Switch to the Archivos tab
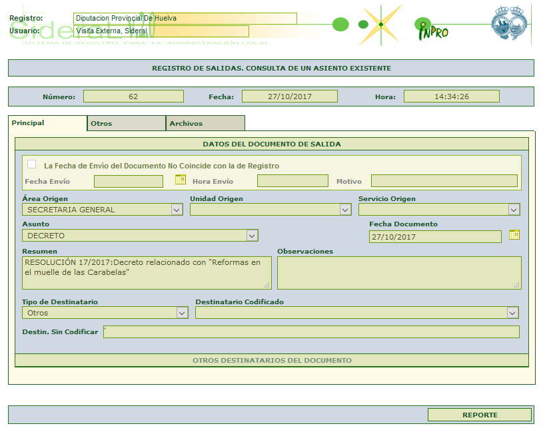The image size is (543, 430). (x=205, y=124)
